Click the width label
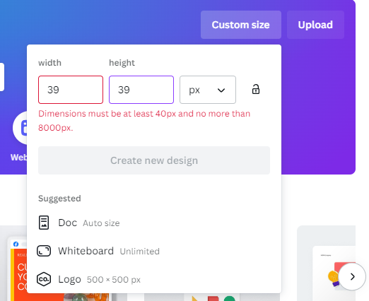This screenshot has width=369, height=301. click(49, 63)
